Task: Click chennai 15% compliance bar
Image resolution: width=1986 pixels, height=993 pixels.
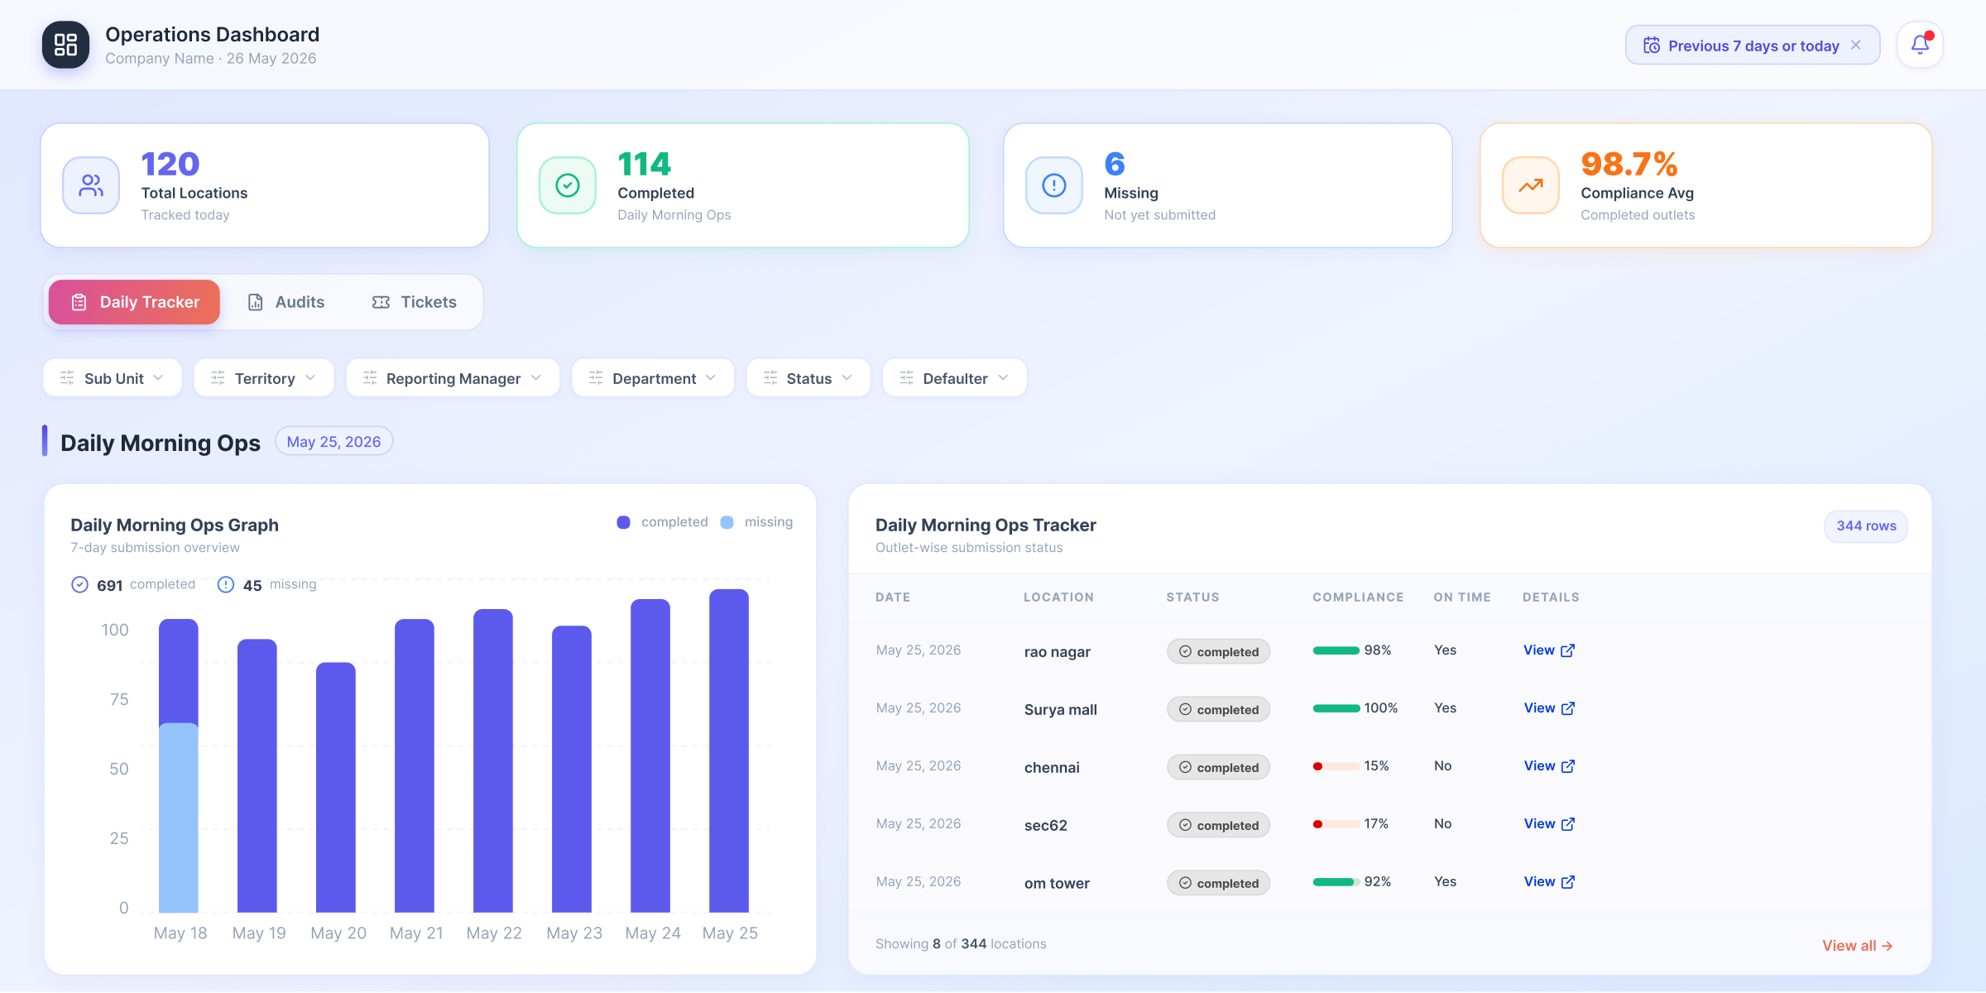Action: coord(1336,766)
